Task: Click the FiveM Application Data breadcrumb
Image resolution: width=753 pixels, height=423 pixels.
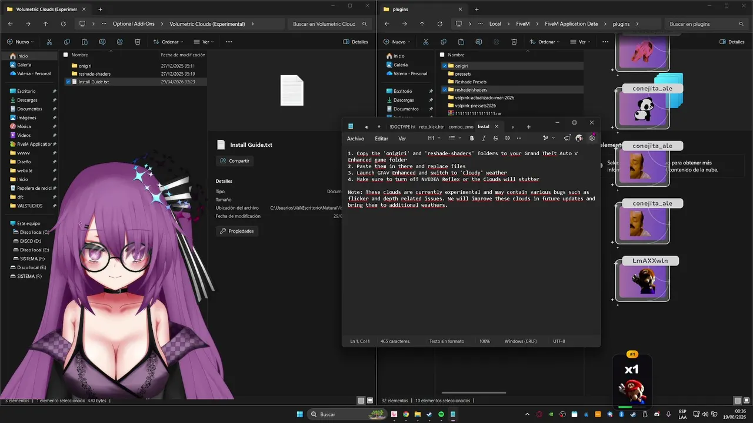Action: 571,24
